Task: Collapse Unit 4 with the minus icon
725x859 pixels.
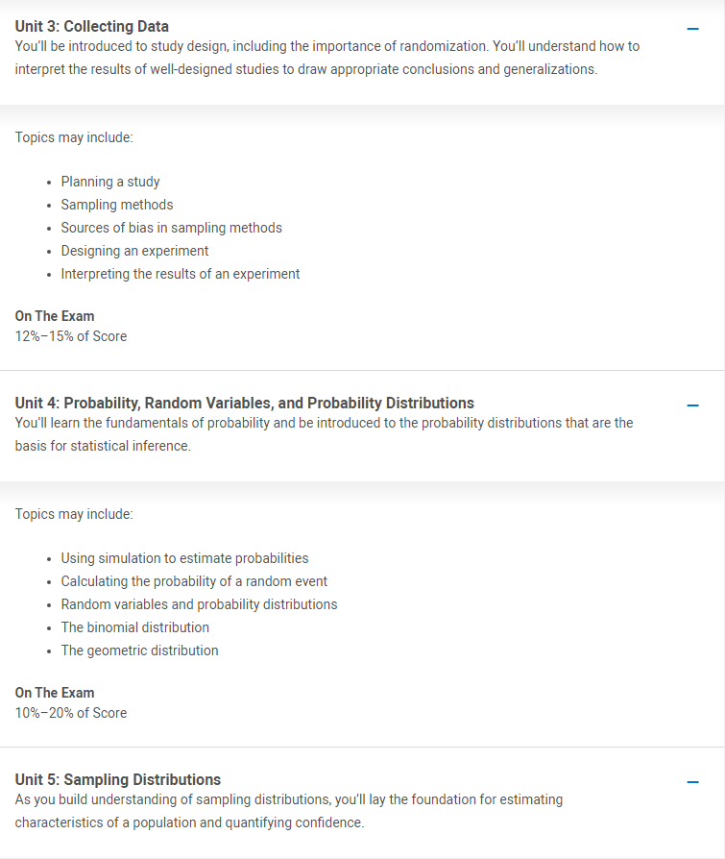Action: (692, 405)
